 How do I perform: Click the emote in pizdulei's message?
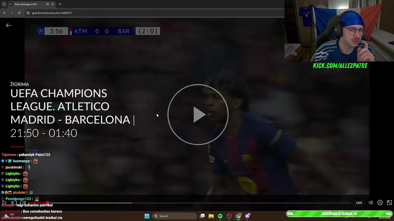coord(31,192)
